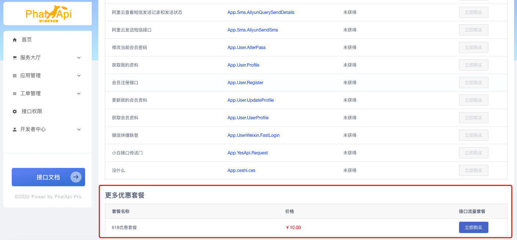
Task: Follow the App.UserWeixin.FastLogin link
Action: point(253,135)
